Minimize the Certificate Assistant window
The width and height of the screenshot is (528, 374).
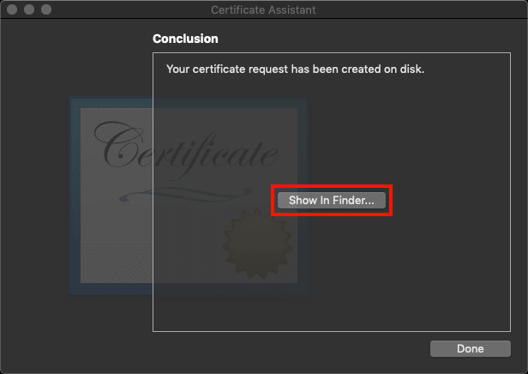tap(29, 9)
